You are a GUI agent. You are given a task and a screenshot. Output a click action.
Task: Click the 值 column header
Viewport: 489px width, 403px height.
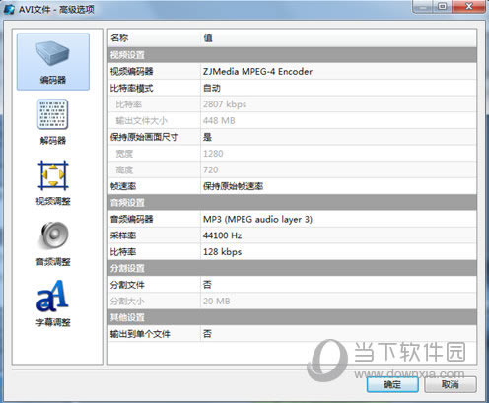[x=208, y=38]
